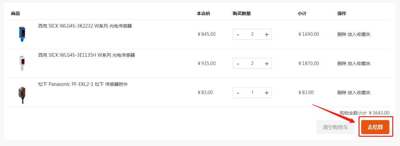Decrease quantity of Panasonic PF-EXL2-1

tap(238, 93)
